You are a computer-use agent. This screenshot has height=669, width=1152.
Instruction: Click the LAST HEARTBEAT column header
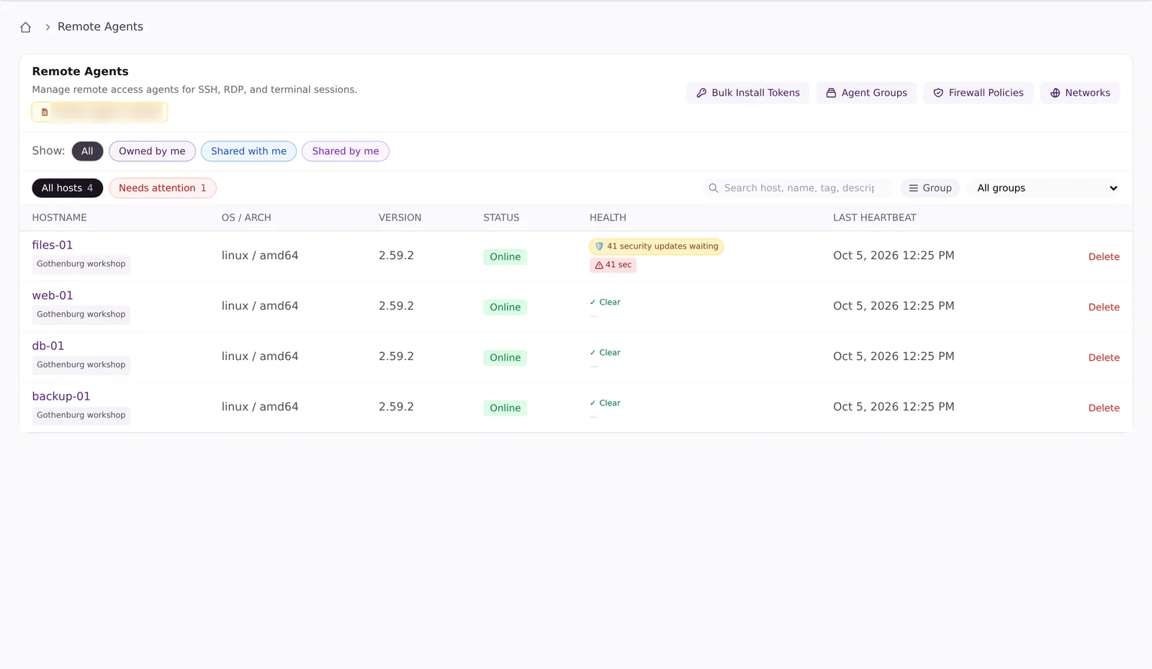pyautogui.click(x=875, y=217)
